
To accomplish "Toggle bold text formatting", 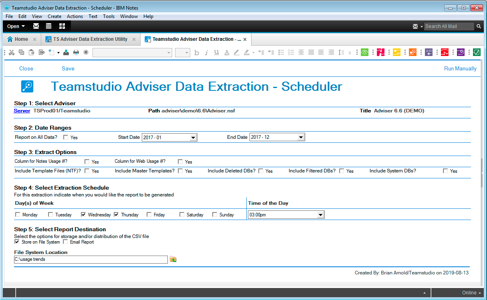I will click(x=197, y=52).
